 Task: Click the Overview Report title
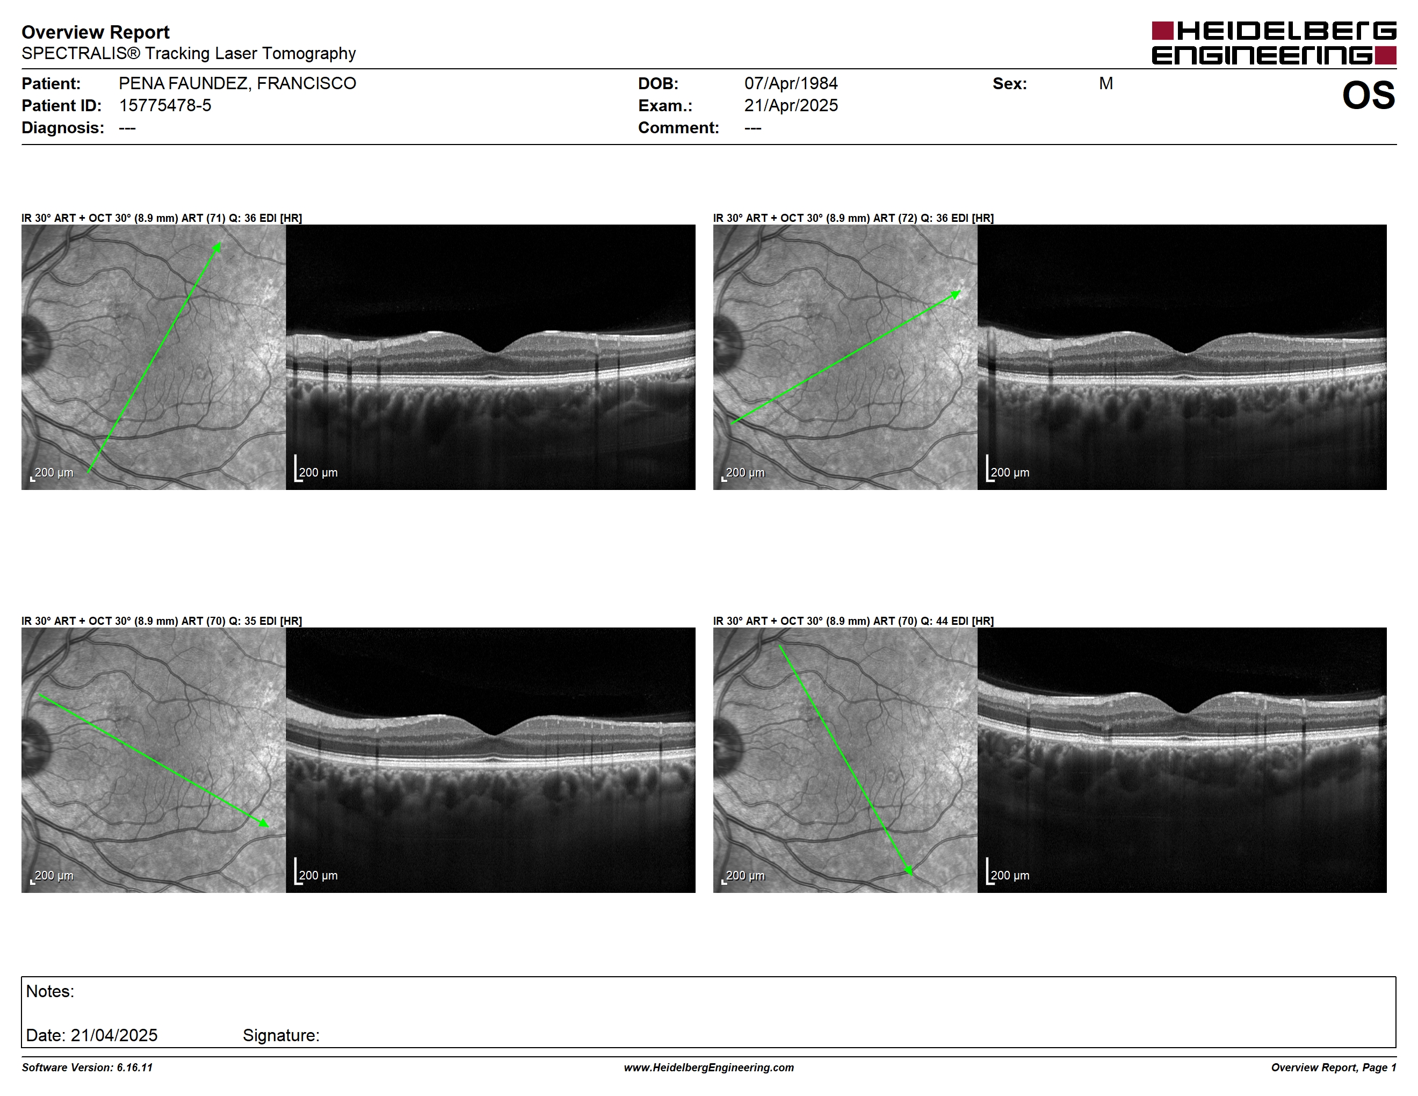pos(96,32)
